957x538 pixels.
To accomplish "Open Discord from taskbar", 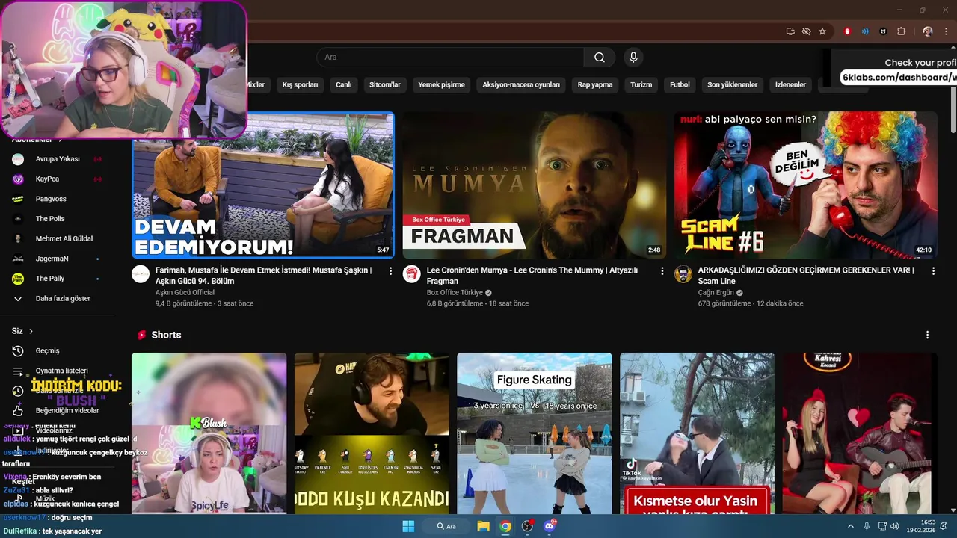I will pyautogui.click(x=550, y=526).
